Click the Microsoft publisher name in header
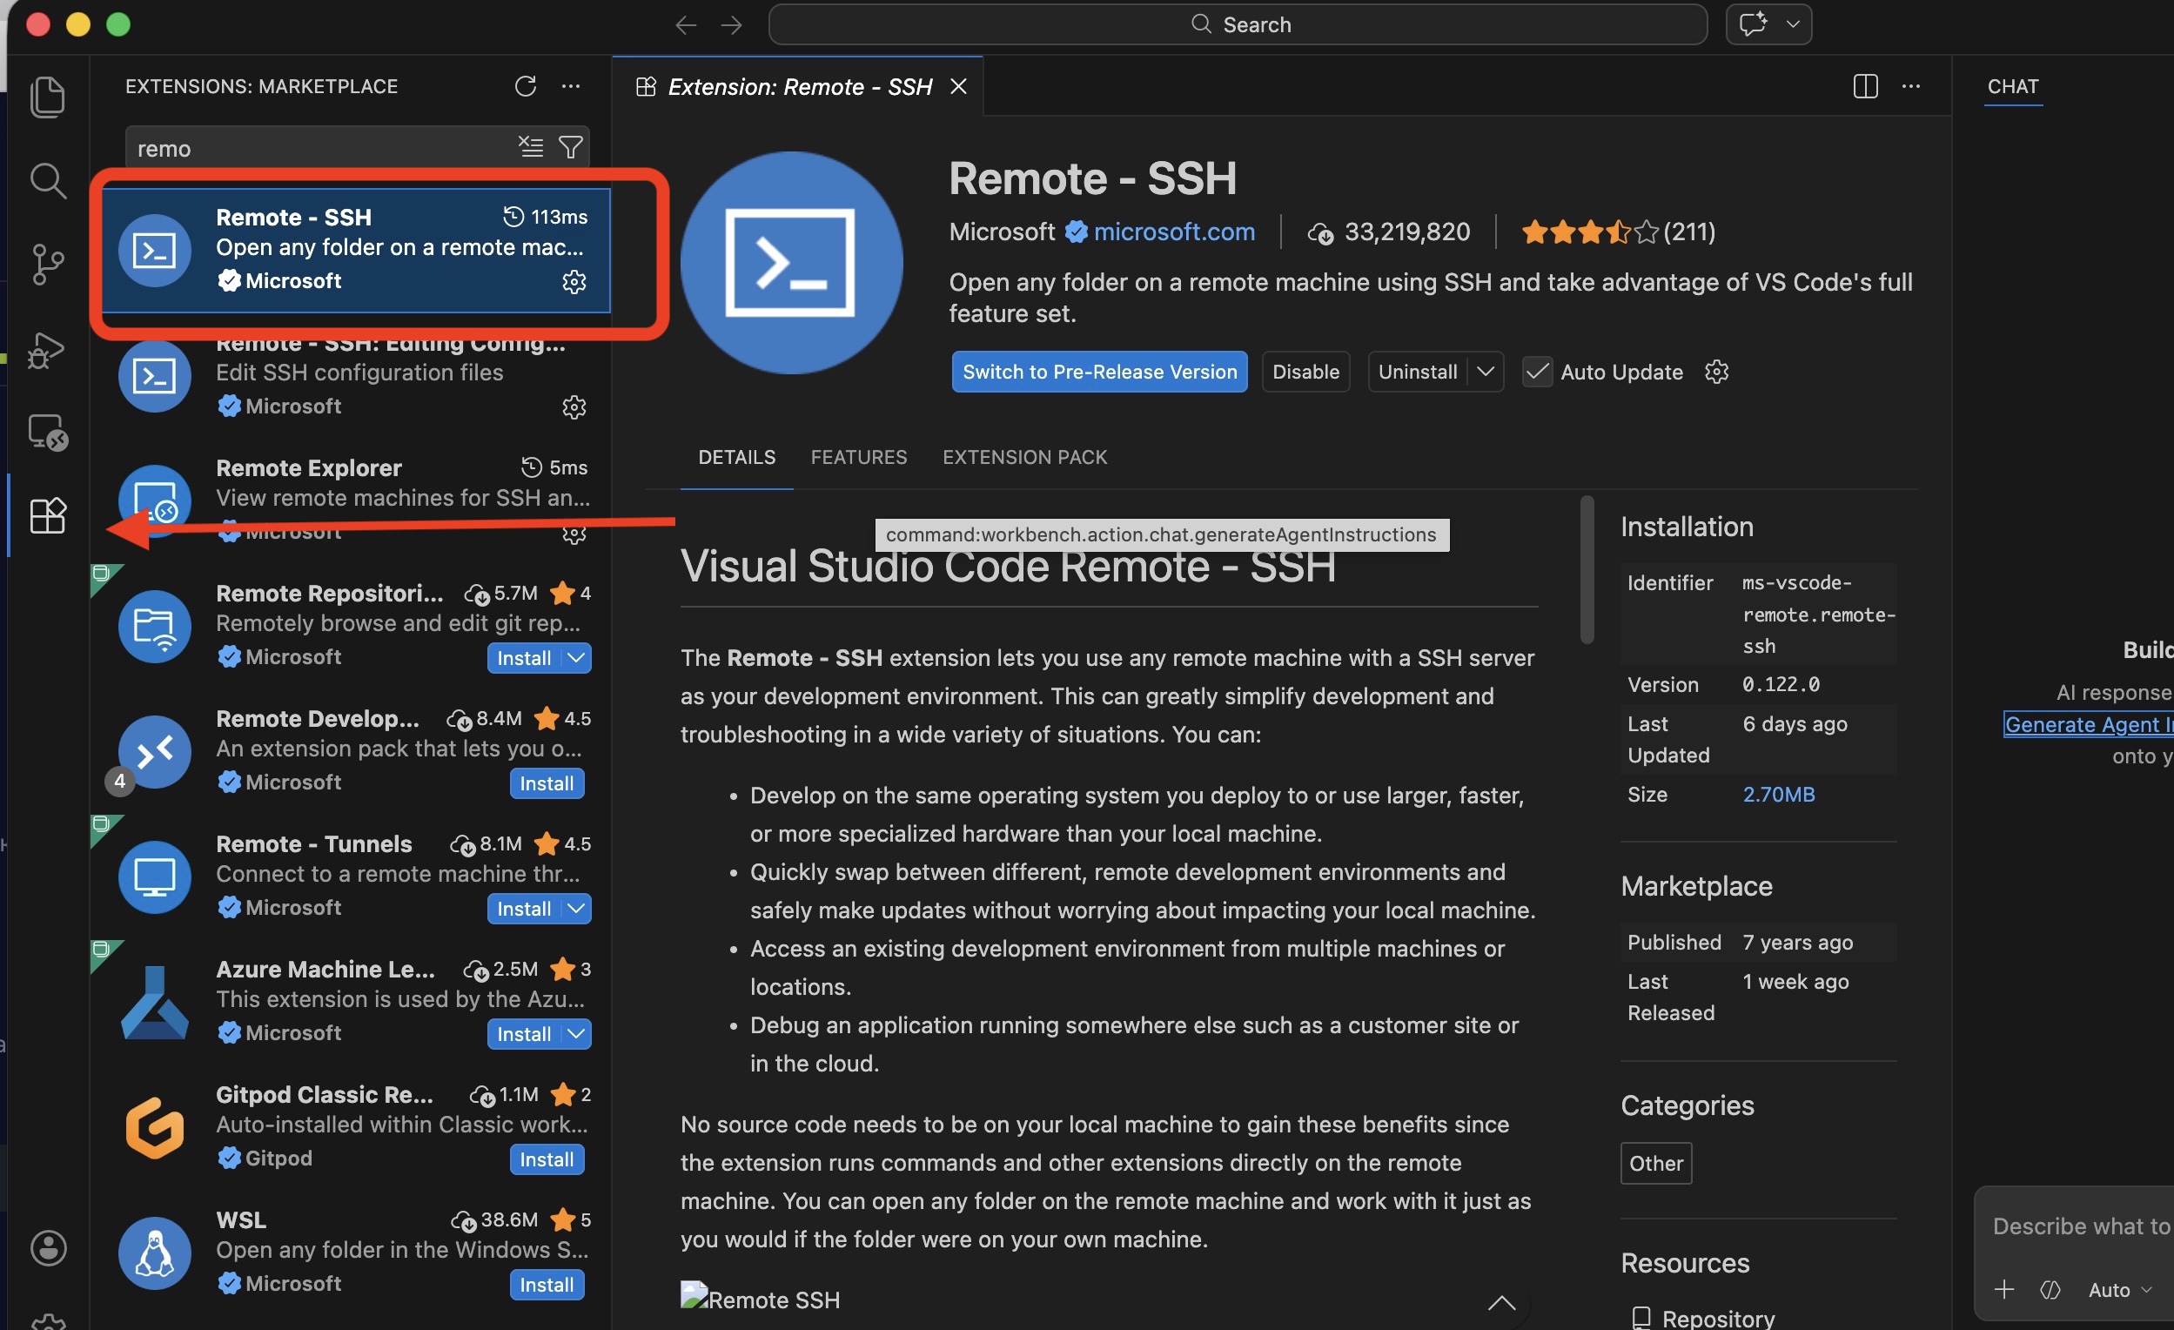Viewport: 2174px width, 1330px height. coord(1002,232)
